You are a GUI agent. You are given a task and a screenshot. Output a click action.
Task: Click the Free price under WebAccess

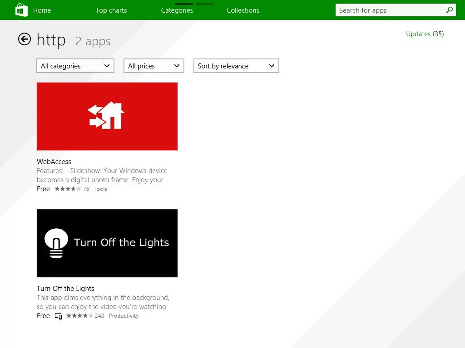click(x=43, y=189)
